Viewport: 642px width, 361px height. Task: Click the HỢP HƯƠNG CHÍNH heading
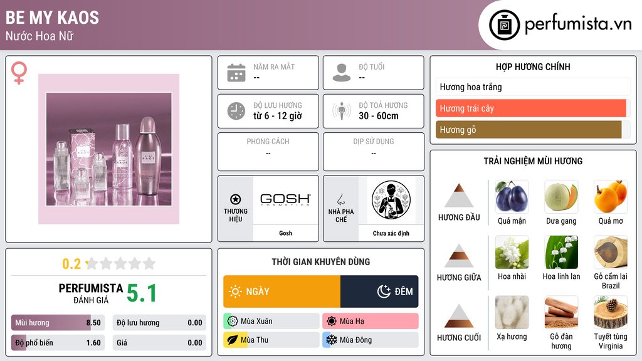click(533, 66)
